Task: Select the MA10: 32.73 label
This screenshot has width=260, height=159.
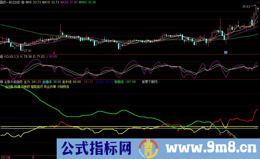Action: click(51, 2)
